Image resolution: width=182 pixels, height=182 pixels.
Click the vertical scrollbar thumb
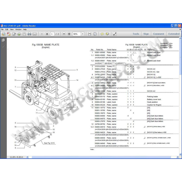pos(180,57)
